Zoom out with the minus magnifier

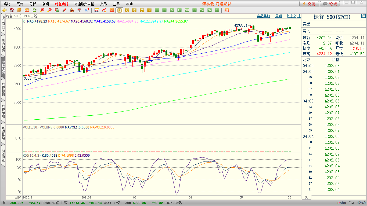pyautogui.click(x=49, y=10)
